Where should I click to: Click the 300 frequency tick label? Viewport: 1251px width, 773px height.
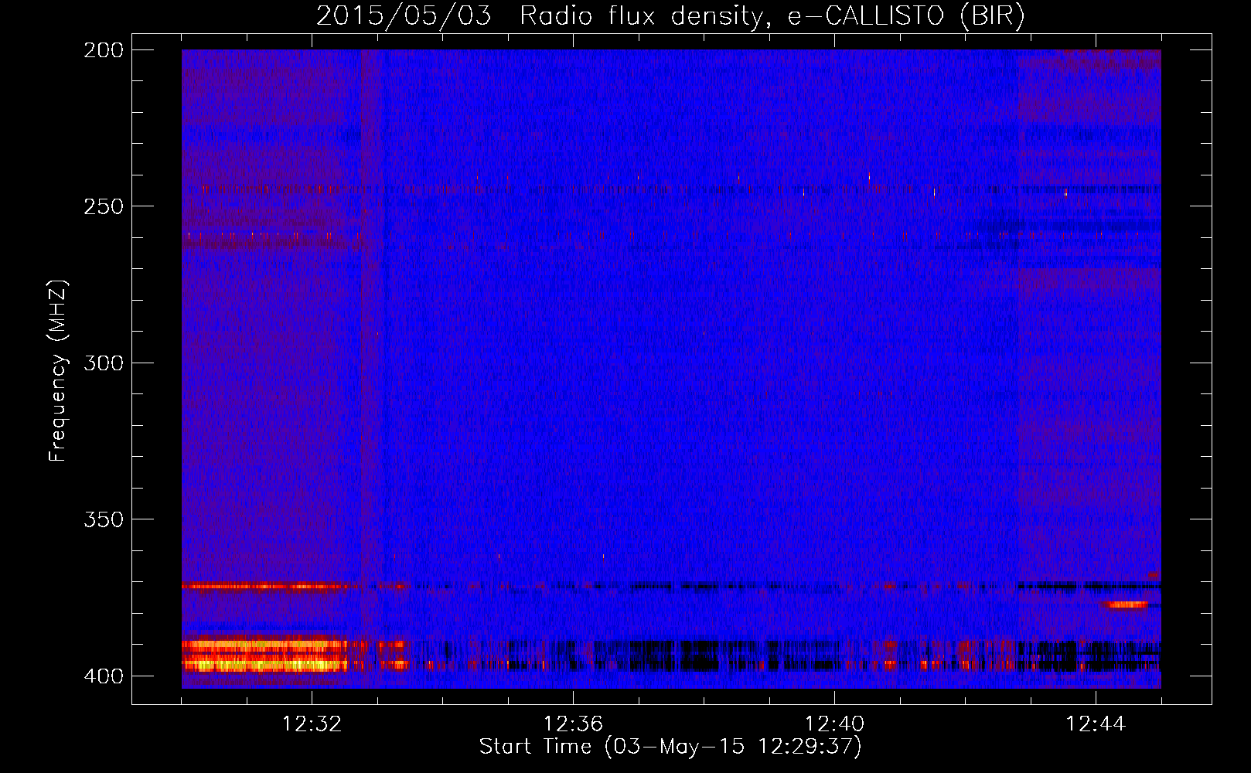tap(104, 363)
